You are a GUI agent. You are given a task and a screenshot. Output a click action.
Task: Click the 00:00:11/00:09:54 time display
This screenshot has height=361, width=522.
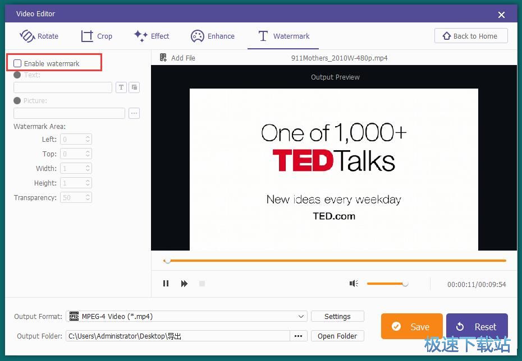click(477, 285)
